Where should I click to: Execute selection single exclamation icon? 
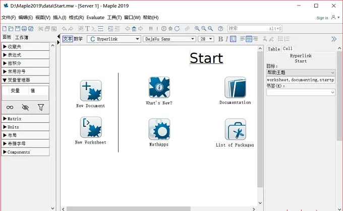157,29
